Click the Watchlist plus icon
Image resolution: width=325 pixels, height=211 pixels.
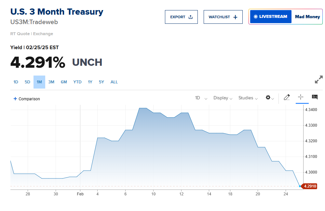[236, 17]
